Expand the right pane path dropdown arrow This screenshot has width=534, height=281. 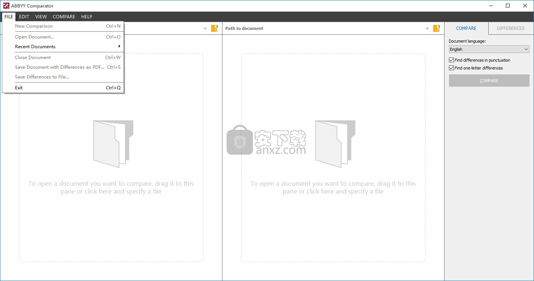pyautogui.click(x=427, y=29)
